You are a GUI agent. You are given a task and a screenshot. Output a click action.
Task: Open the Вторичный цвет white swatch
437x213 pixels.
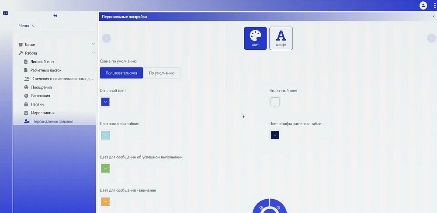point(275,102)
